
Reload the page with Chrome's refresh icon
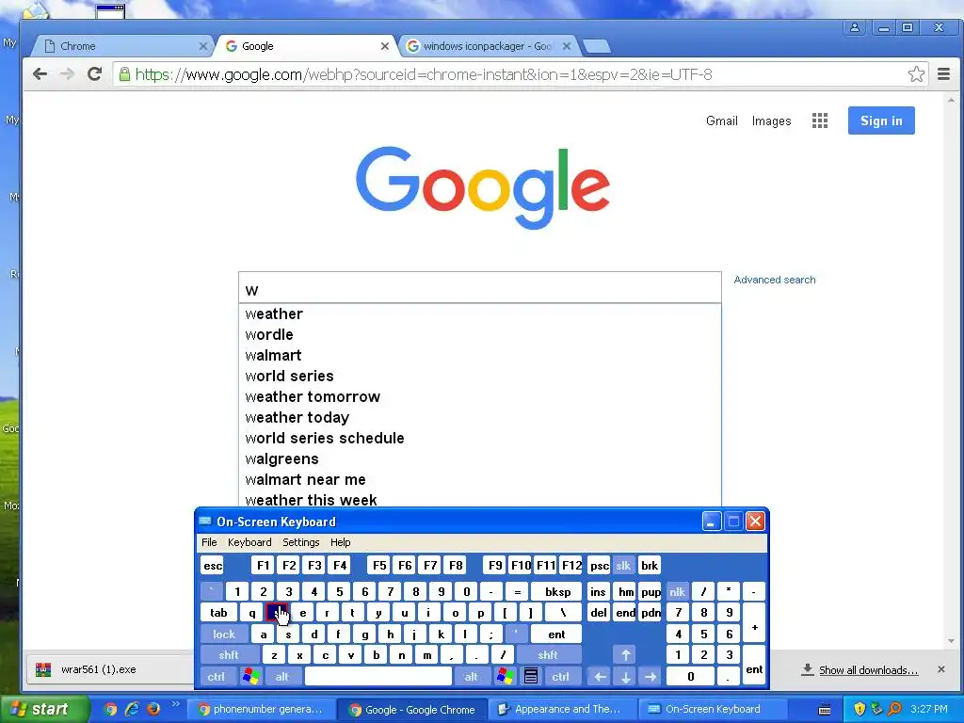(94, 74)
